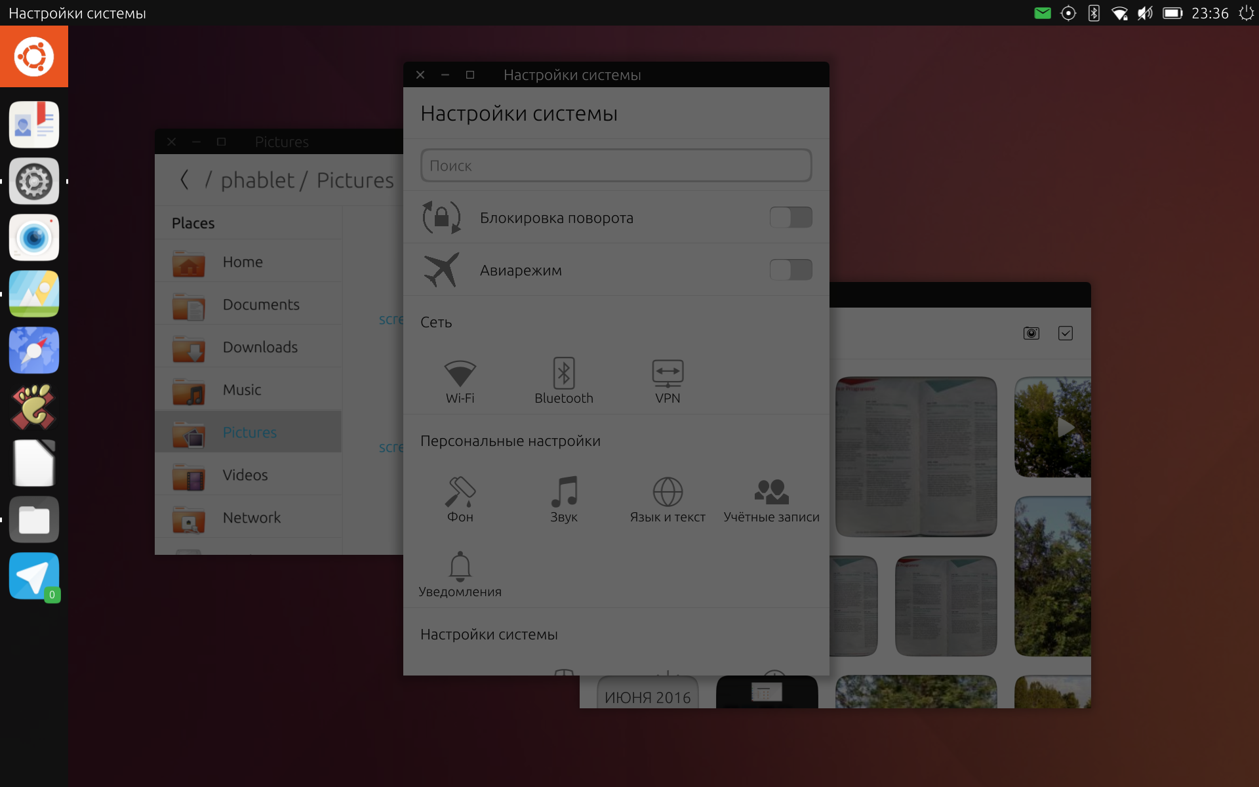Open camera button in gallery header
1259x787 pixels.
(1031, 333)
